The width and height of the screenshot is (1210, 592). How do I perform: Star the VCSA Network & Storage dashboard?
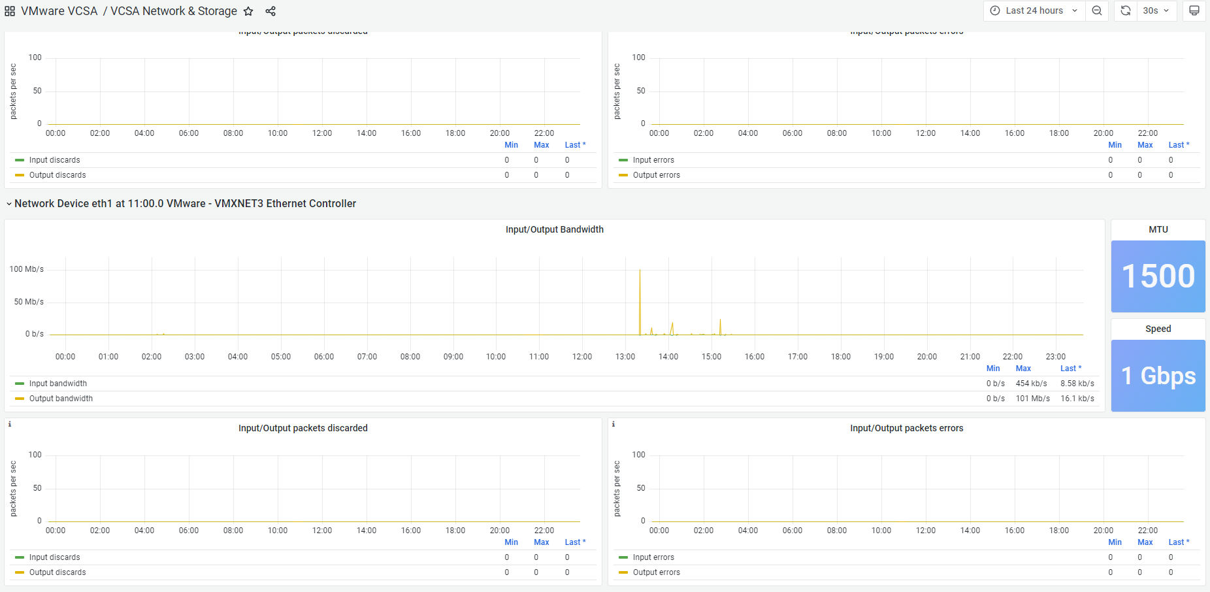(x=248, y=11)
